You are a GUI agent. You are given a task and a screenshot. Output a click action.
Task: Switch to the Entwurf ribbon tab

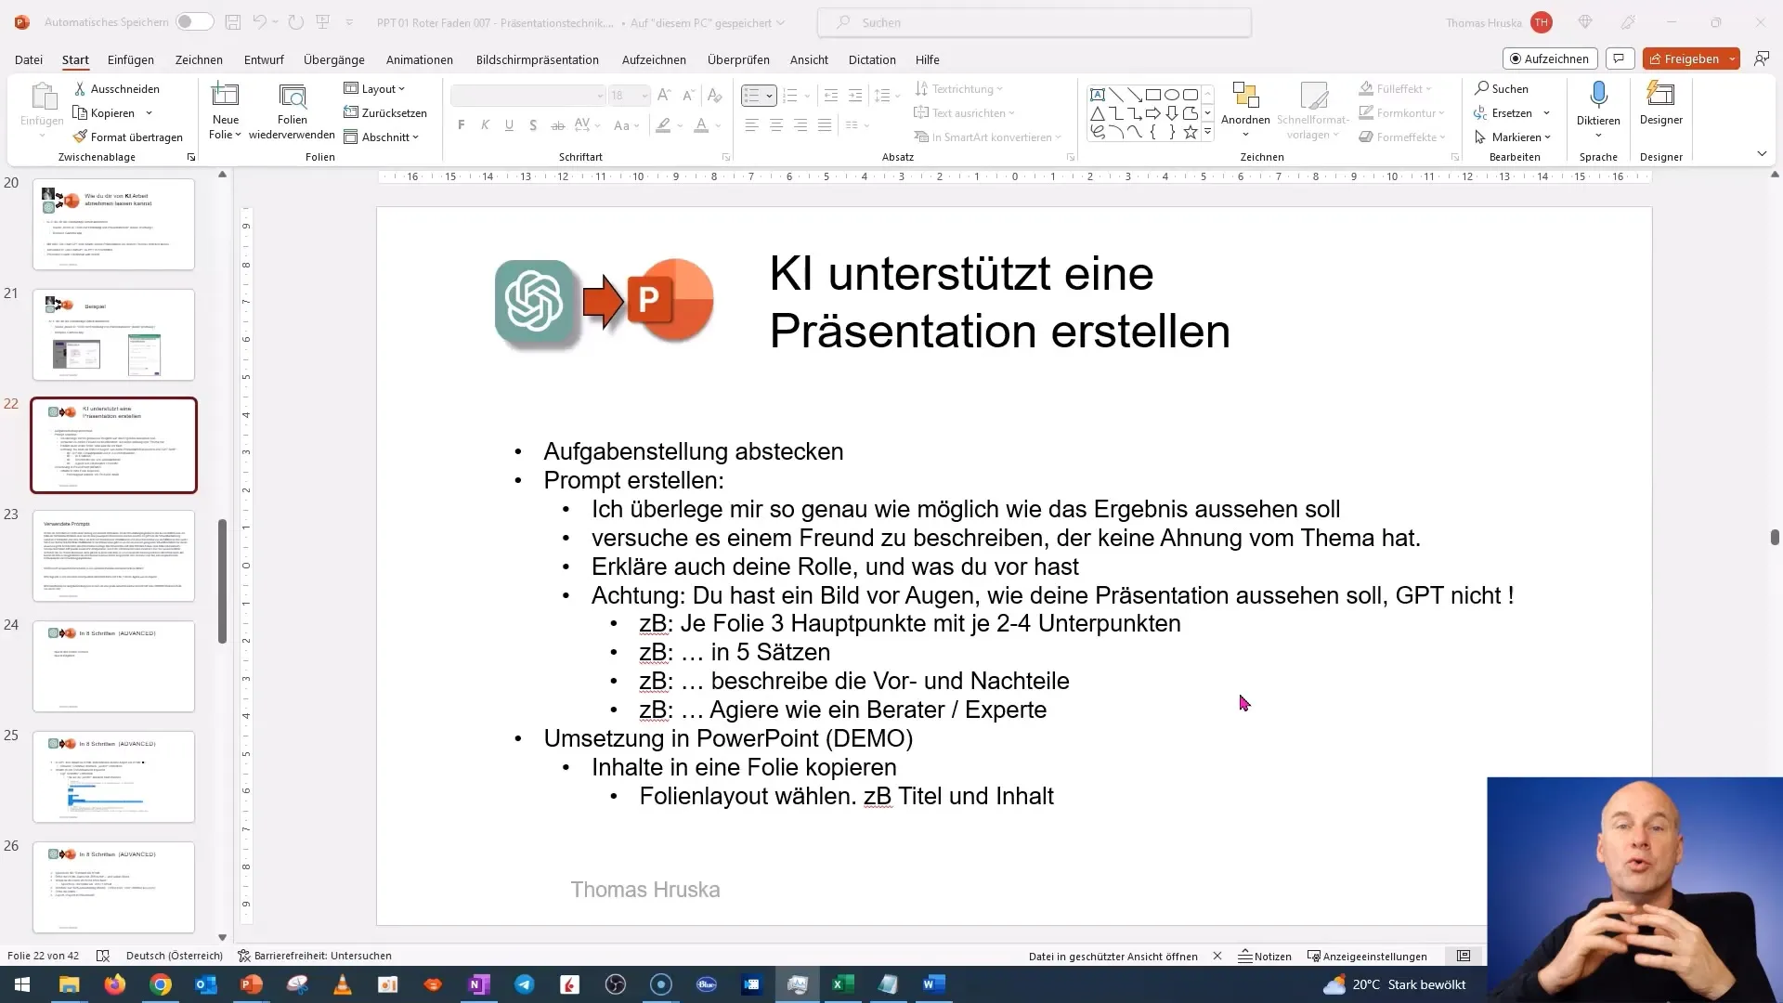click(x=264, y=59)
